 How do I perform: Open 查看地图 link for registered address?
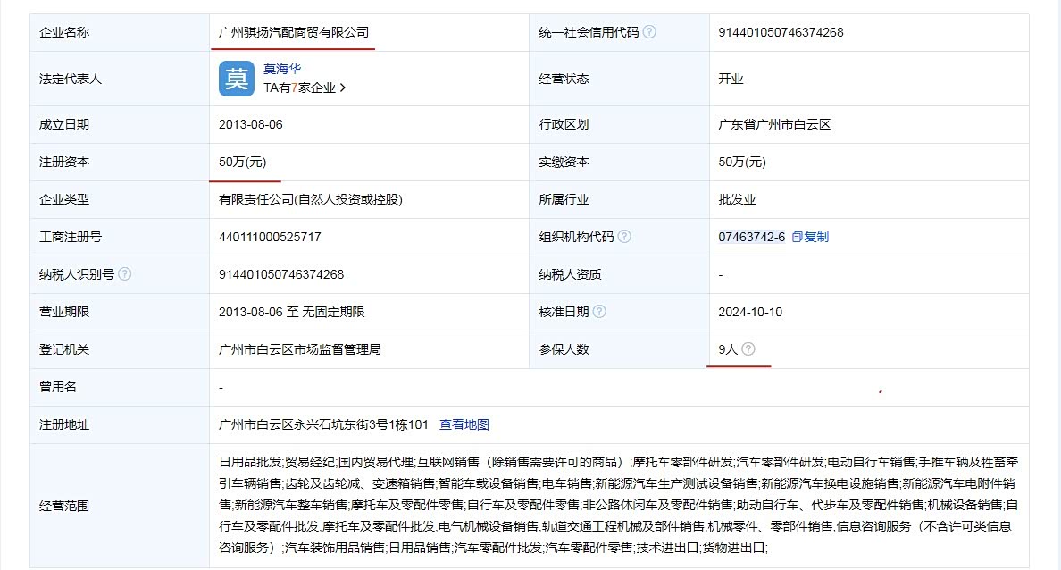click(464, 424)
